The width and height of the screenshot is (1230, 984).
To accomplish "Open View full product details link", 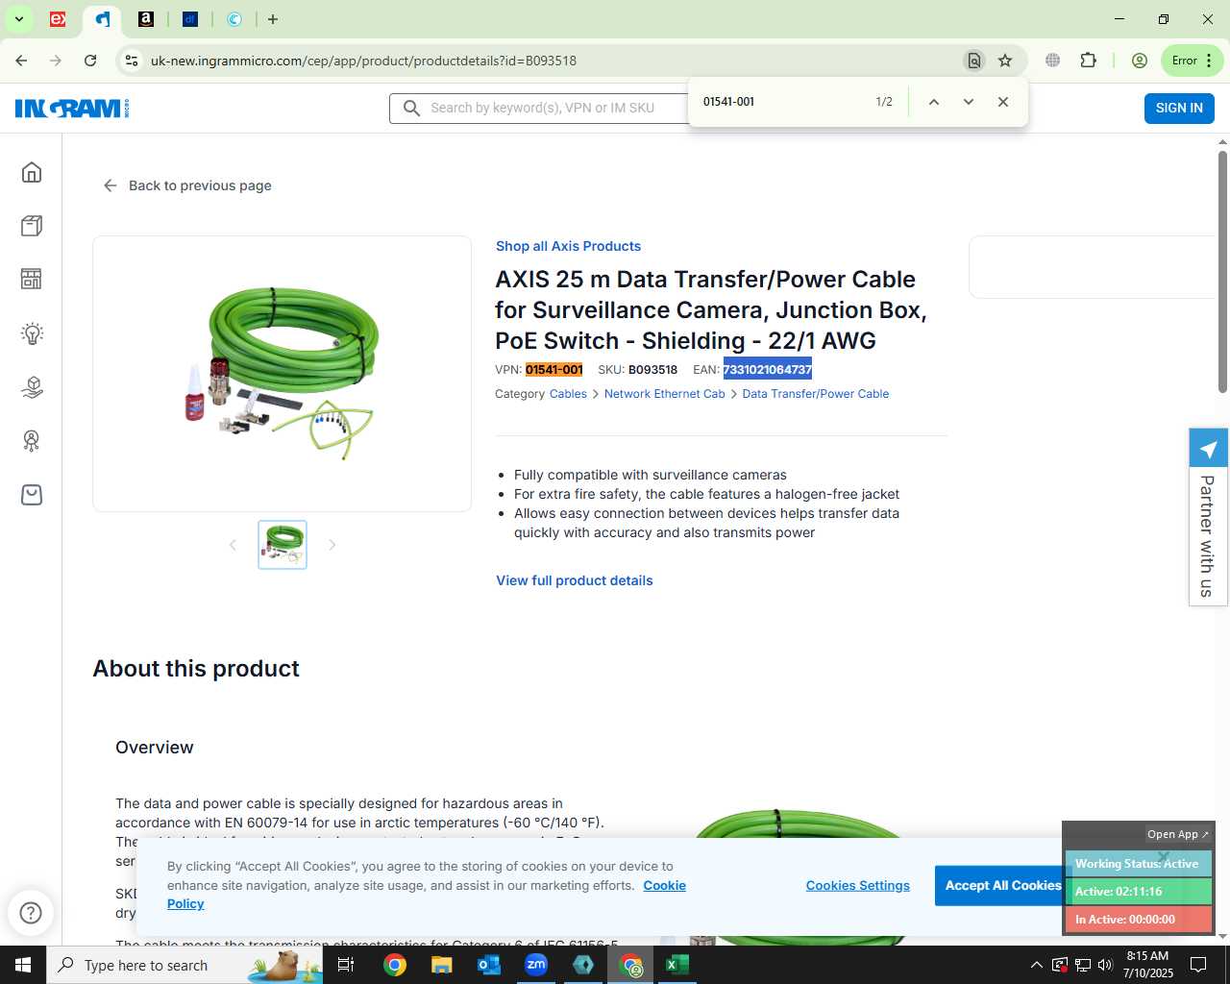I will (575, 580).
